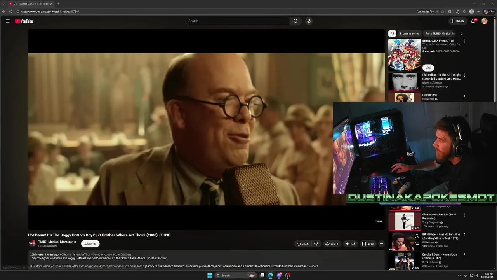Click the sponsored card's visit-site button
Viewport: 497px width, 280px height.
click(x=428, y=68)
